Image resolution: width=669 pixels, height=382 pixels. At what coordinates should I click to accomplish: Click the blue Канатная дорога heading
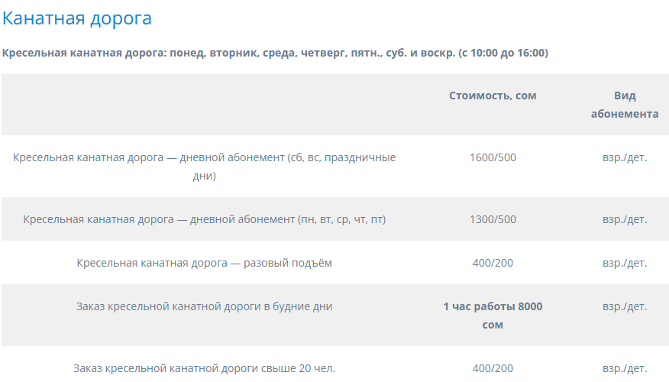coord(77,18)
